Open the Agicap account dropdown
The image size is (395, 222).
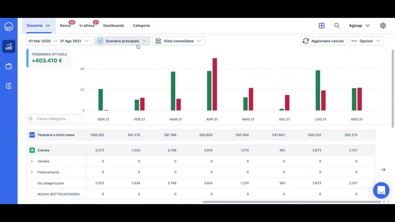coord(359,26)
